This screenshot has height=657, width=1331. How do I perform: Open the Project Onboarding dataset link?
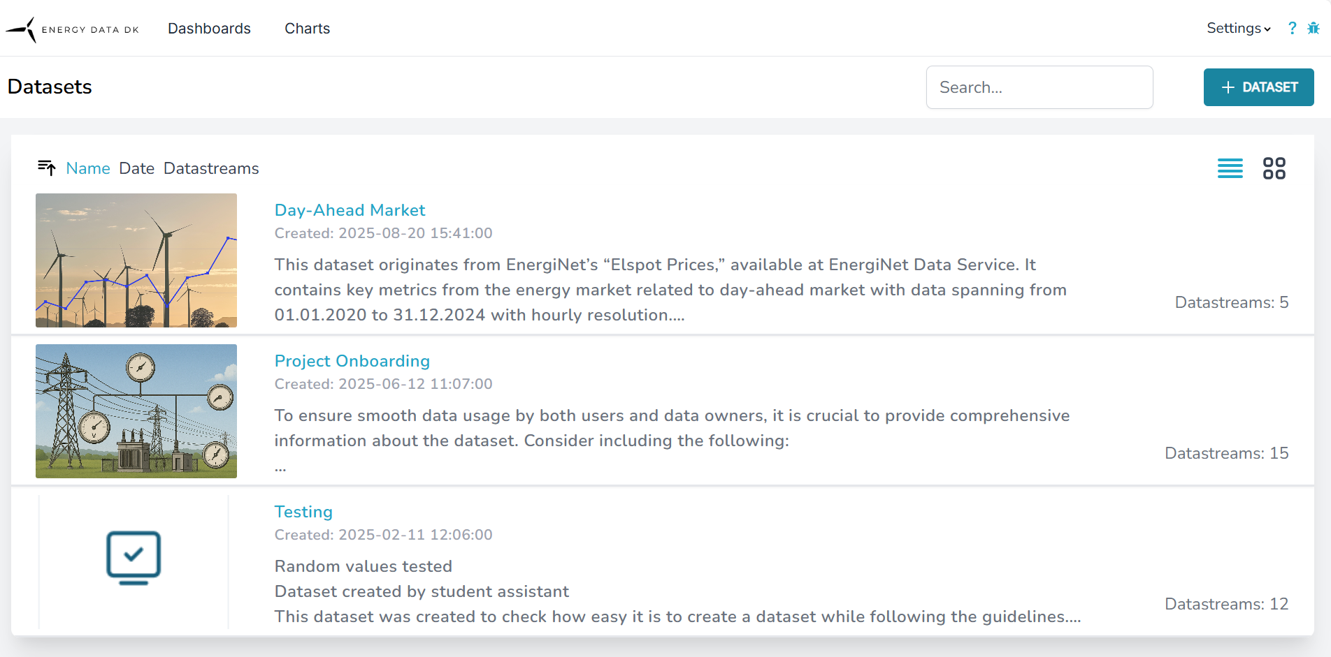[x=352, y=361]
